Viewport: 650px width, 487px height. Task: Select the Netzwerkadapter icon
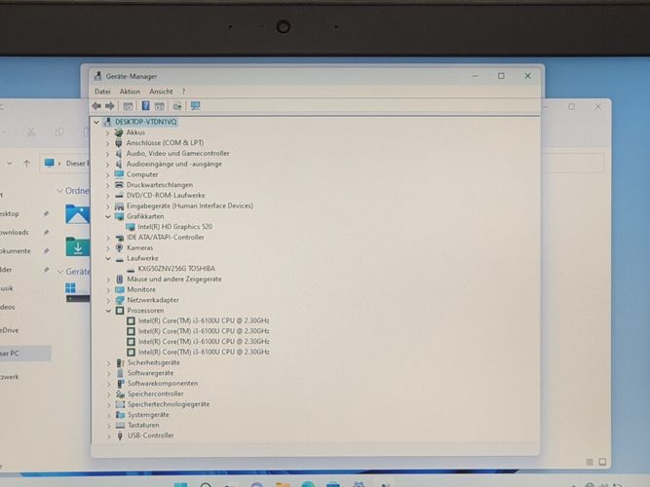(x=120, y=300)
